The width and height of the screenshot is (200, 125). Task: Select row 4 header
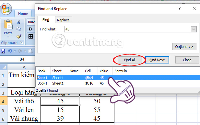tap(4, 101)
